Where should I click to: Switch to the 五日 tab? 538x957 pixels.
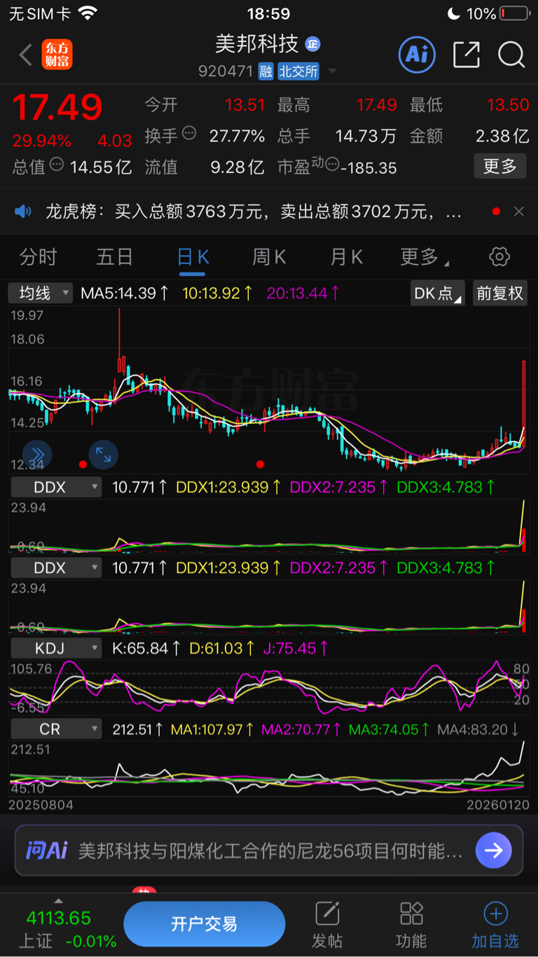[114, 257]
